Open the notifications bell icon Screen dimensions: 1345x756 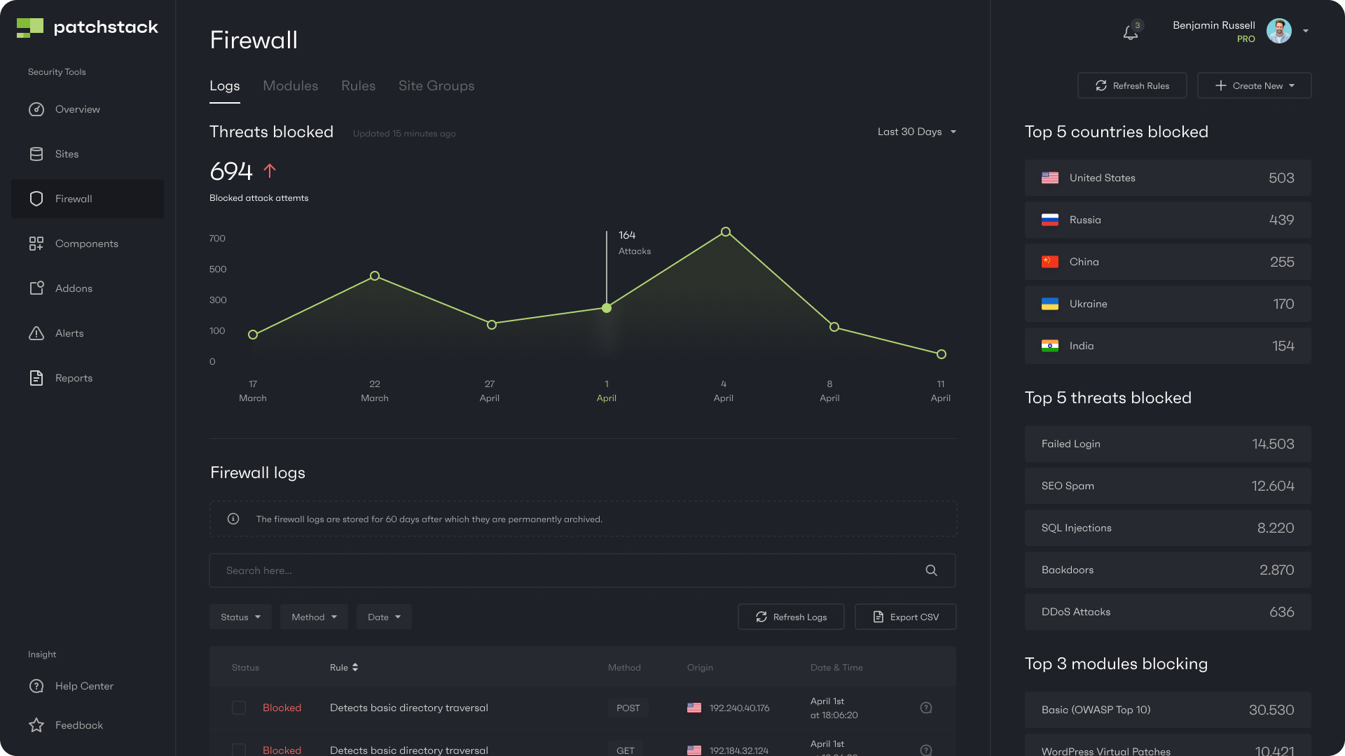coord(1130,32)
